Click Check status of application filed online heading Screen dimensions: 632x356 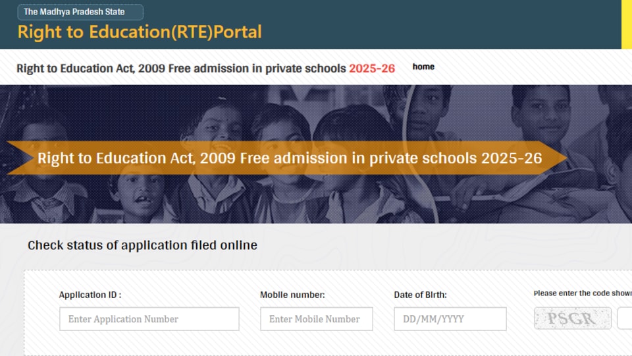[142, 245]
